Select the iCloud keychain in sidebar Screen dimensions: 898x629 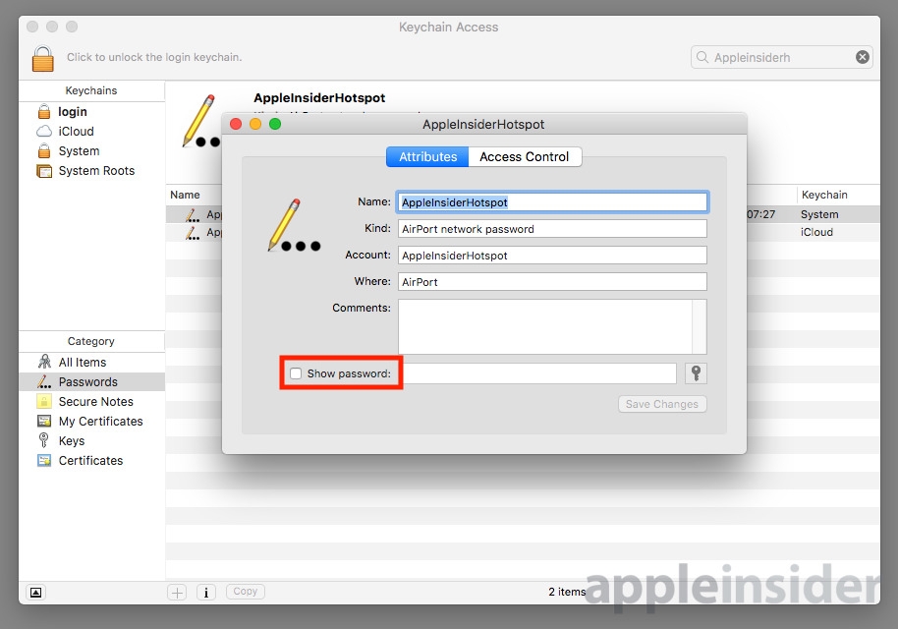76,132
